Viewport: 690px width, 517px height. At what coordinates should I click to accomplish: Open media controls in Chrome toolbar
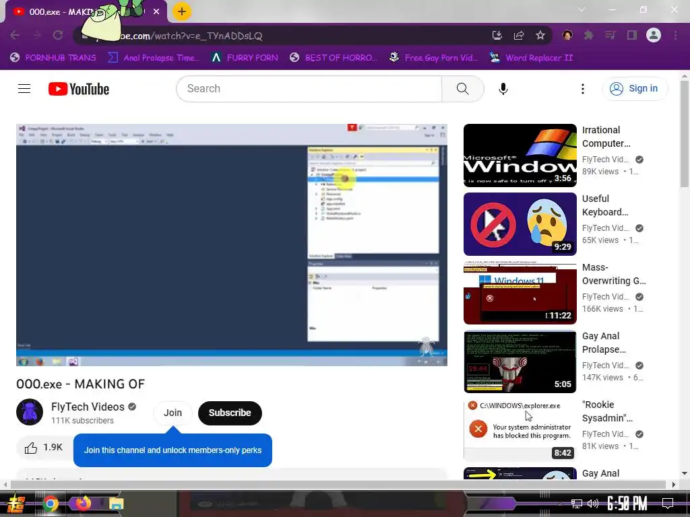[x=610, y=35]
